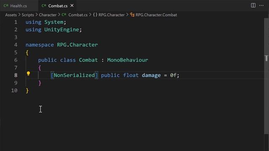Select RPG.Character.Combat in the breadcrumb

tap(156, 15)
